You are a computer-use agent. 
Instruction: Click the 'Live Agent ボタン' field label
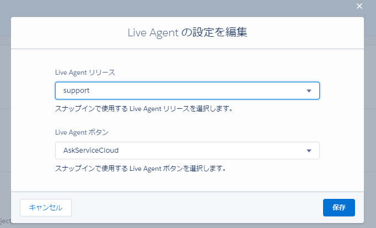[x=82, y=132]
